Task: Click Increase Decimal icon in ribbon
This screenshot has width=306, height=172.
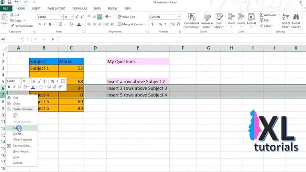Action: 173,24
